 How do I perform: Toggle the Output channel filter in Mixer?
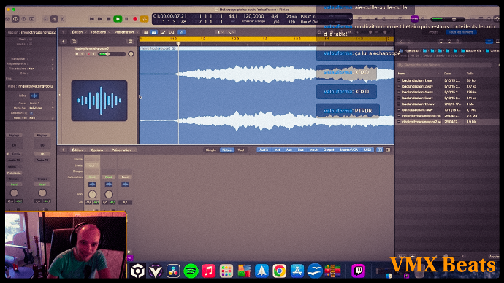(x=329, y=150)
